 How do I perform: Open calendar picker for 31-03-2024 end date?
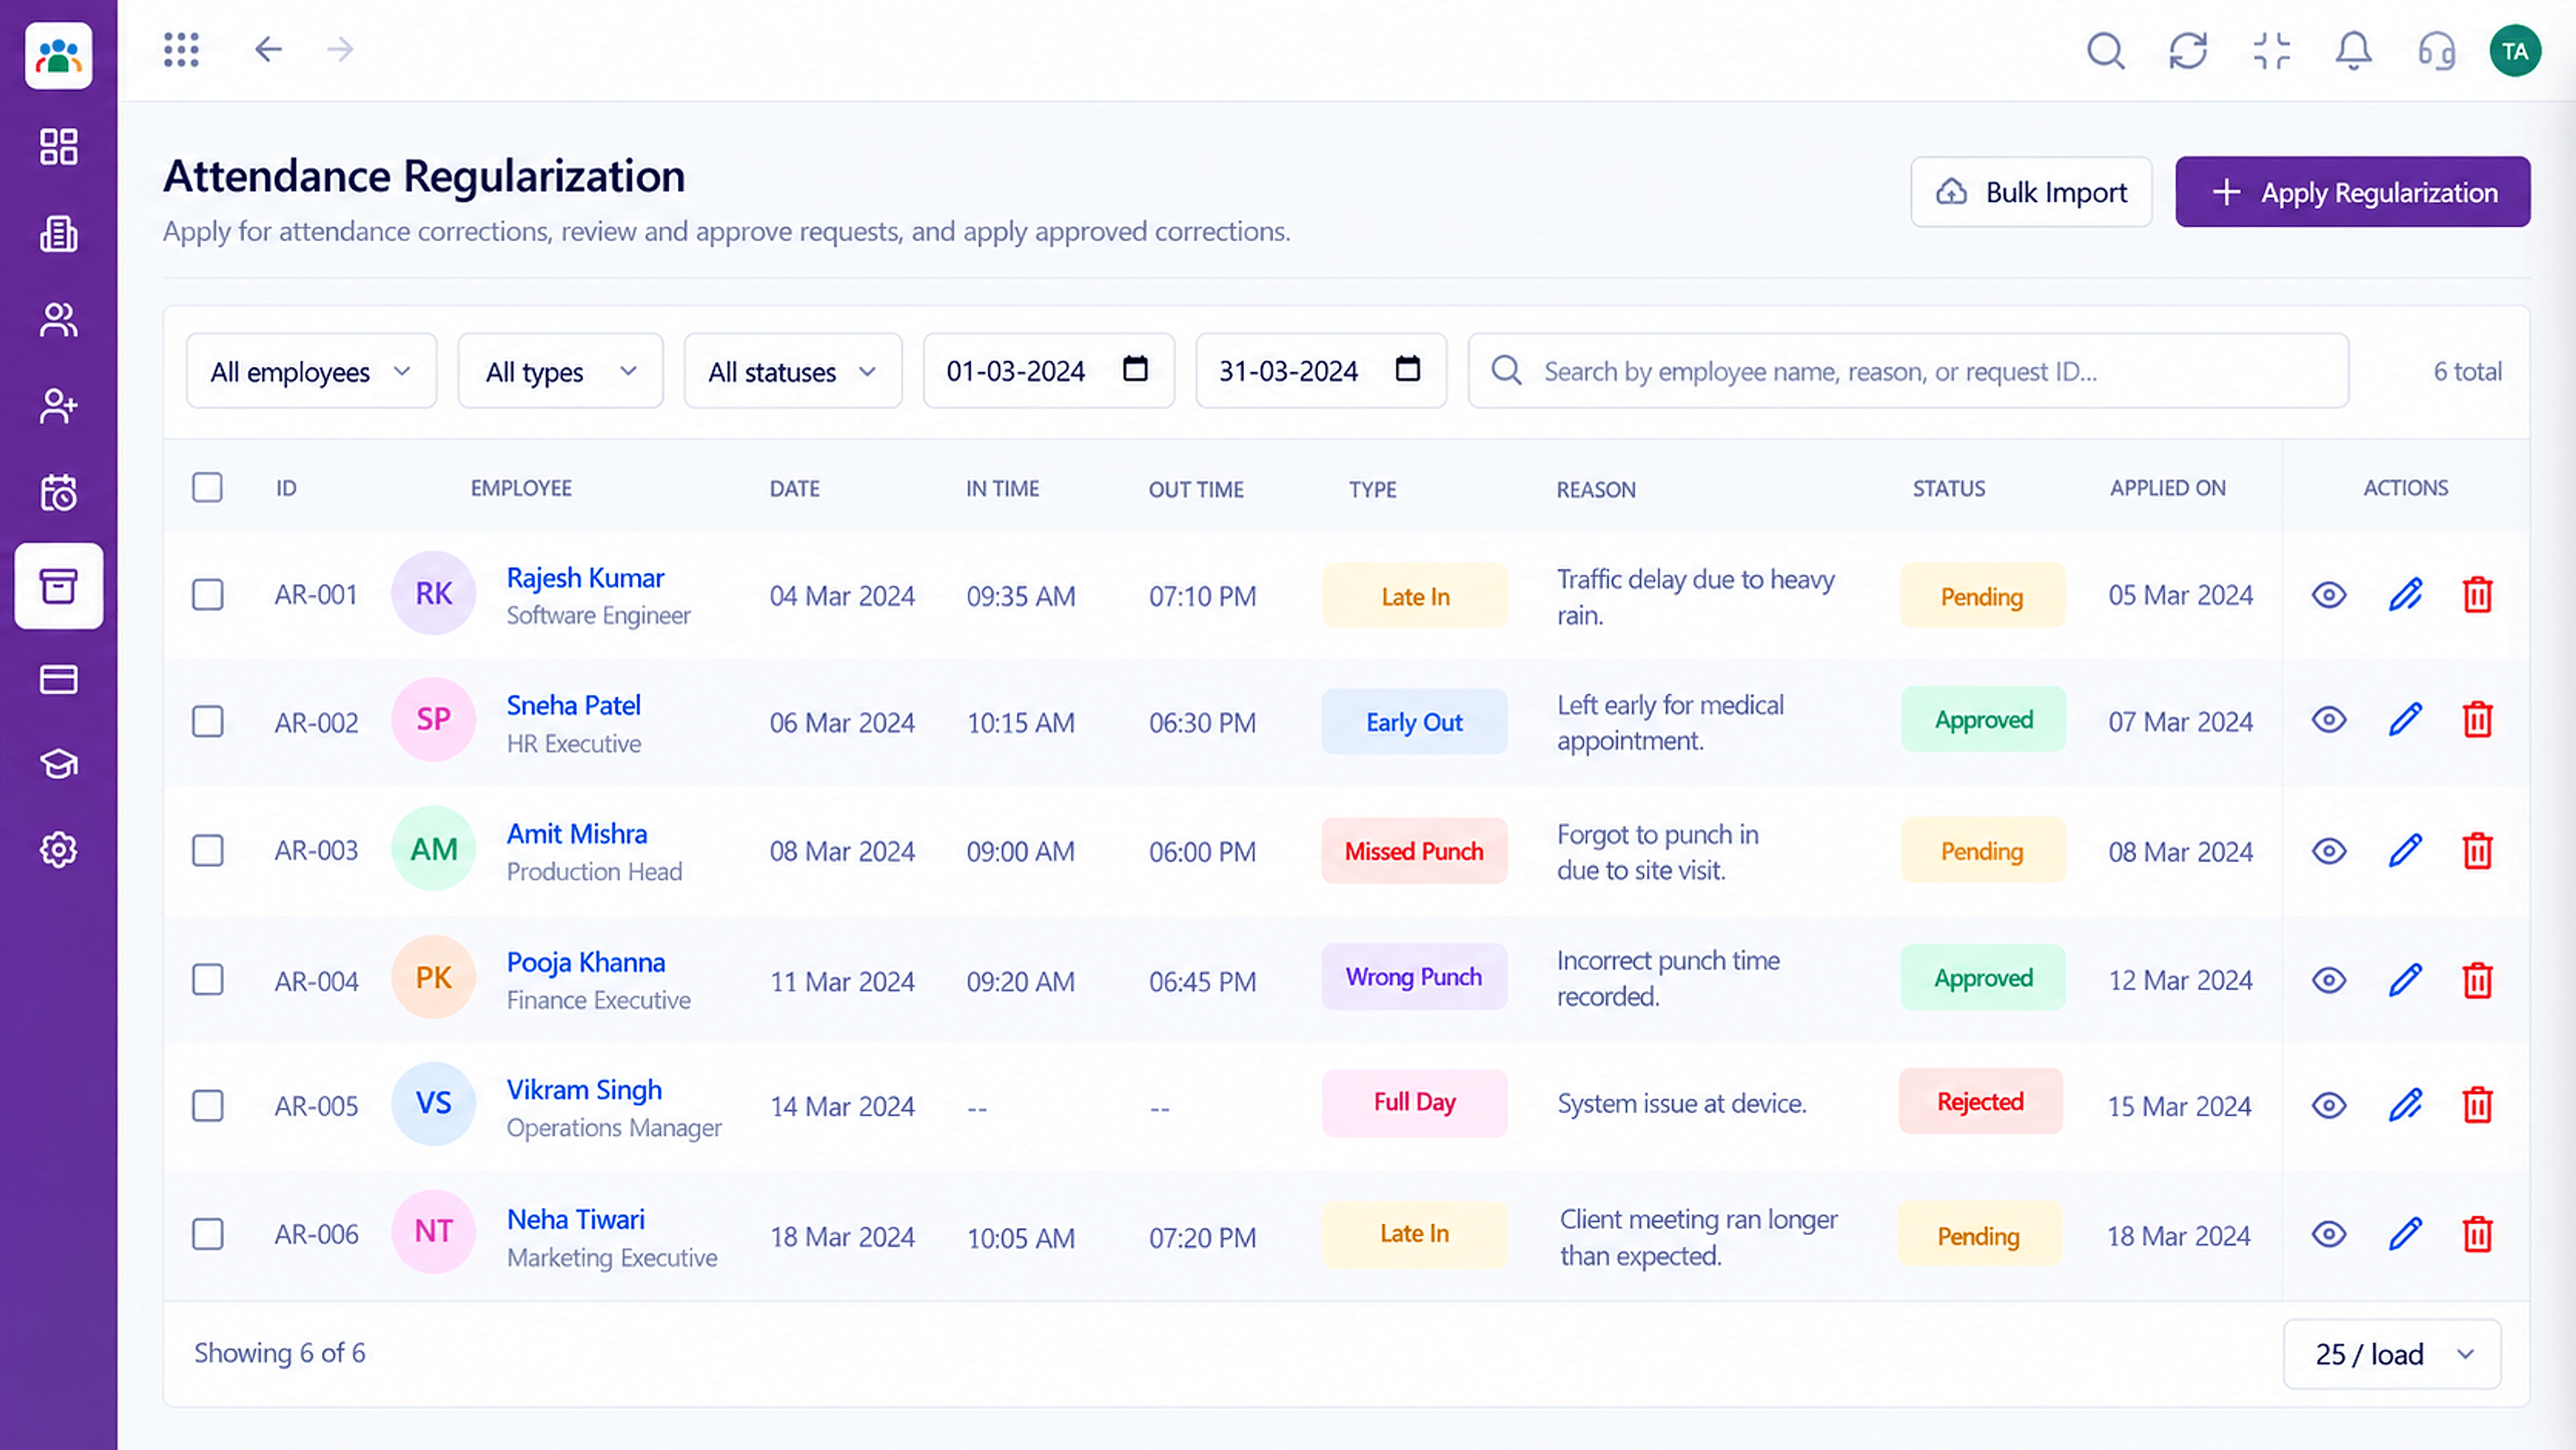1407,369
